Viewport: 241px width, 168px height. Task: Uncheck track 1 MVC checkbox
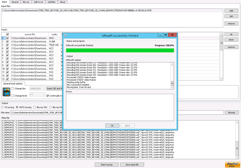(8, 38)
